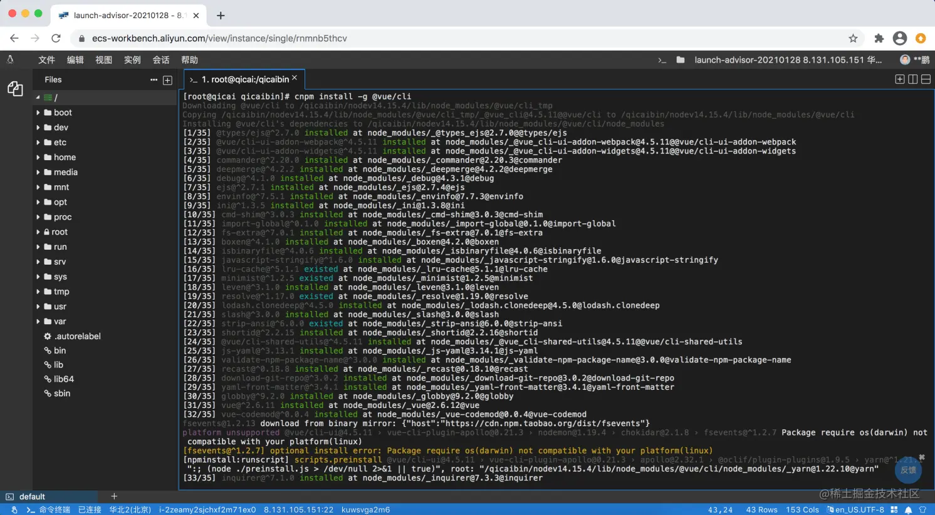This screenshot has height=515, width=935.
Task: Expand the dev folder
Action: tap(38, 127)
